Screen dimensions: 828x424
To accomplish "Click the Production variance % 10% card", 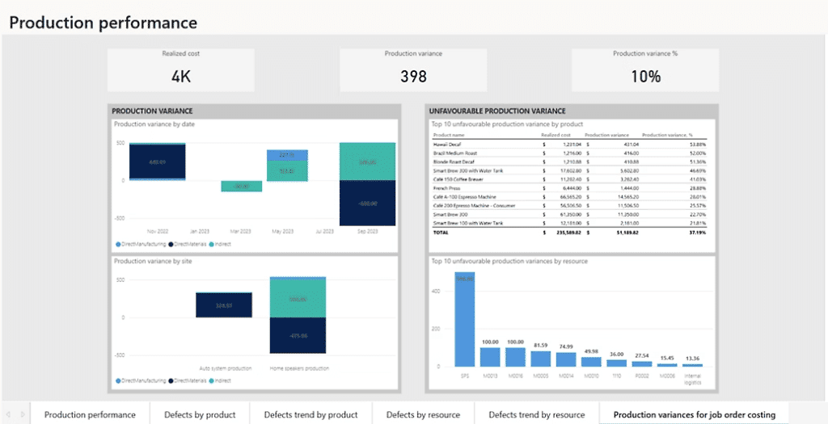I will tap(645, 70).
